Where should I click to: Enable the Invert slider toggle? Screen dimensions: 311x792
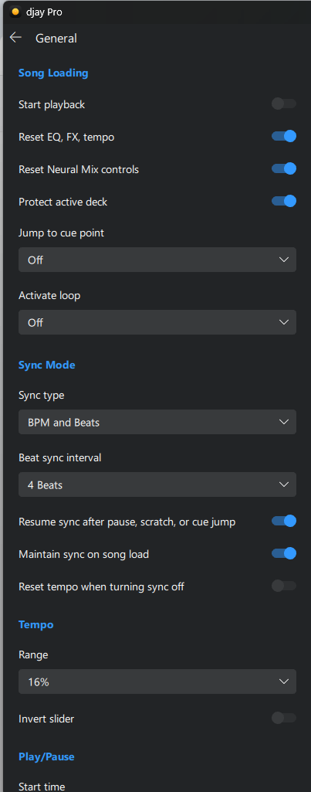pos(284,718)
